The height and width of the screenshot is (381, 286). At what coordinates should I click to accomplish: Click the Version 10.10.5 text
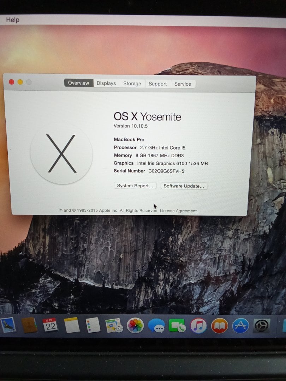[x=131, y=126]
